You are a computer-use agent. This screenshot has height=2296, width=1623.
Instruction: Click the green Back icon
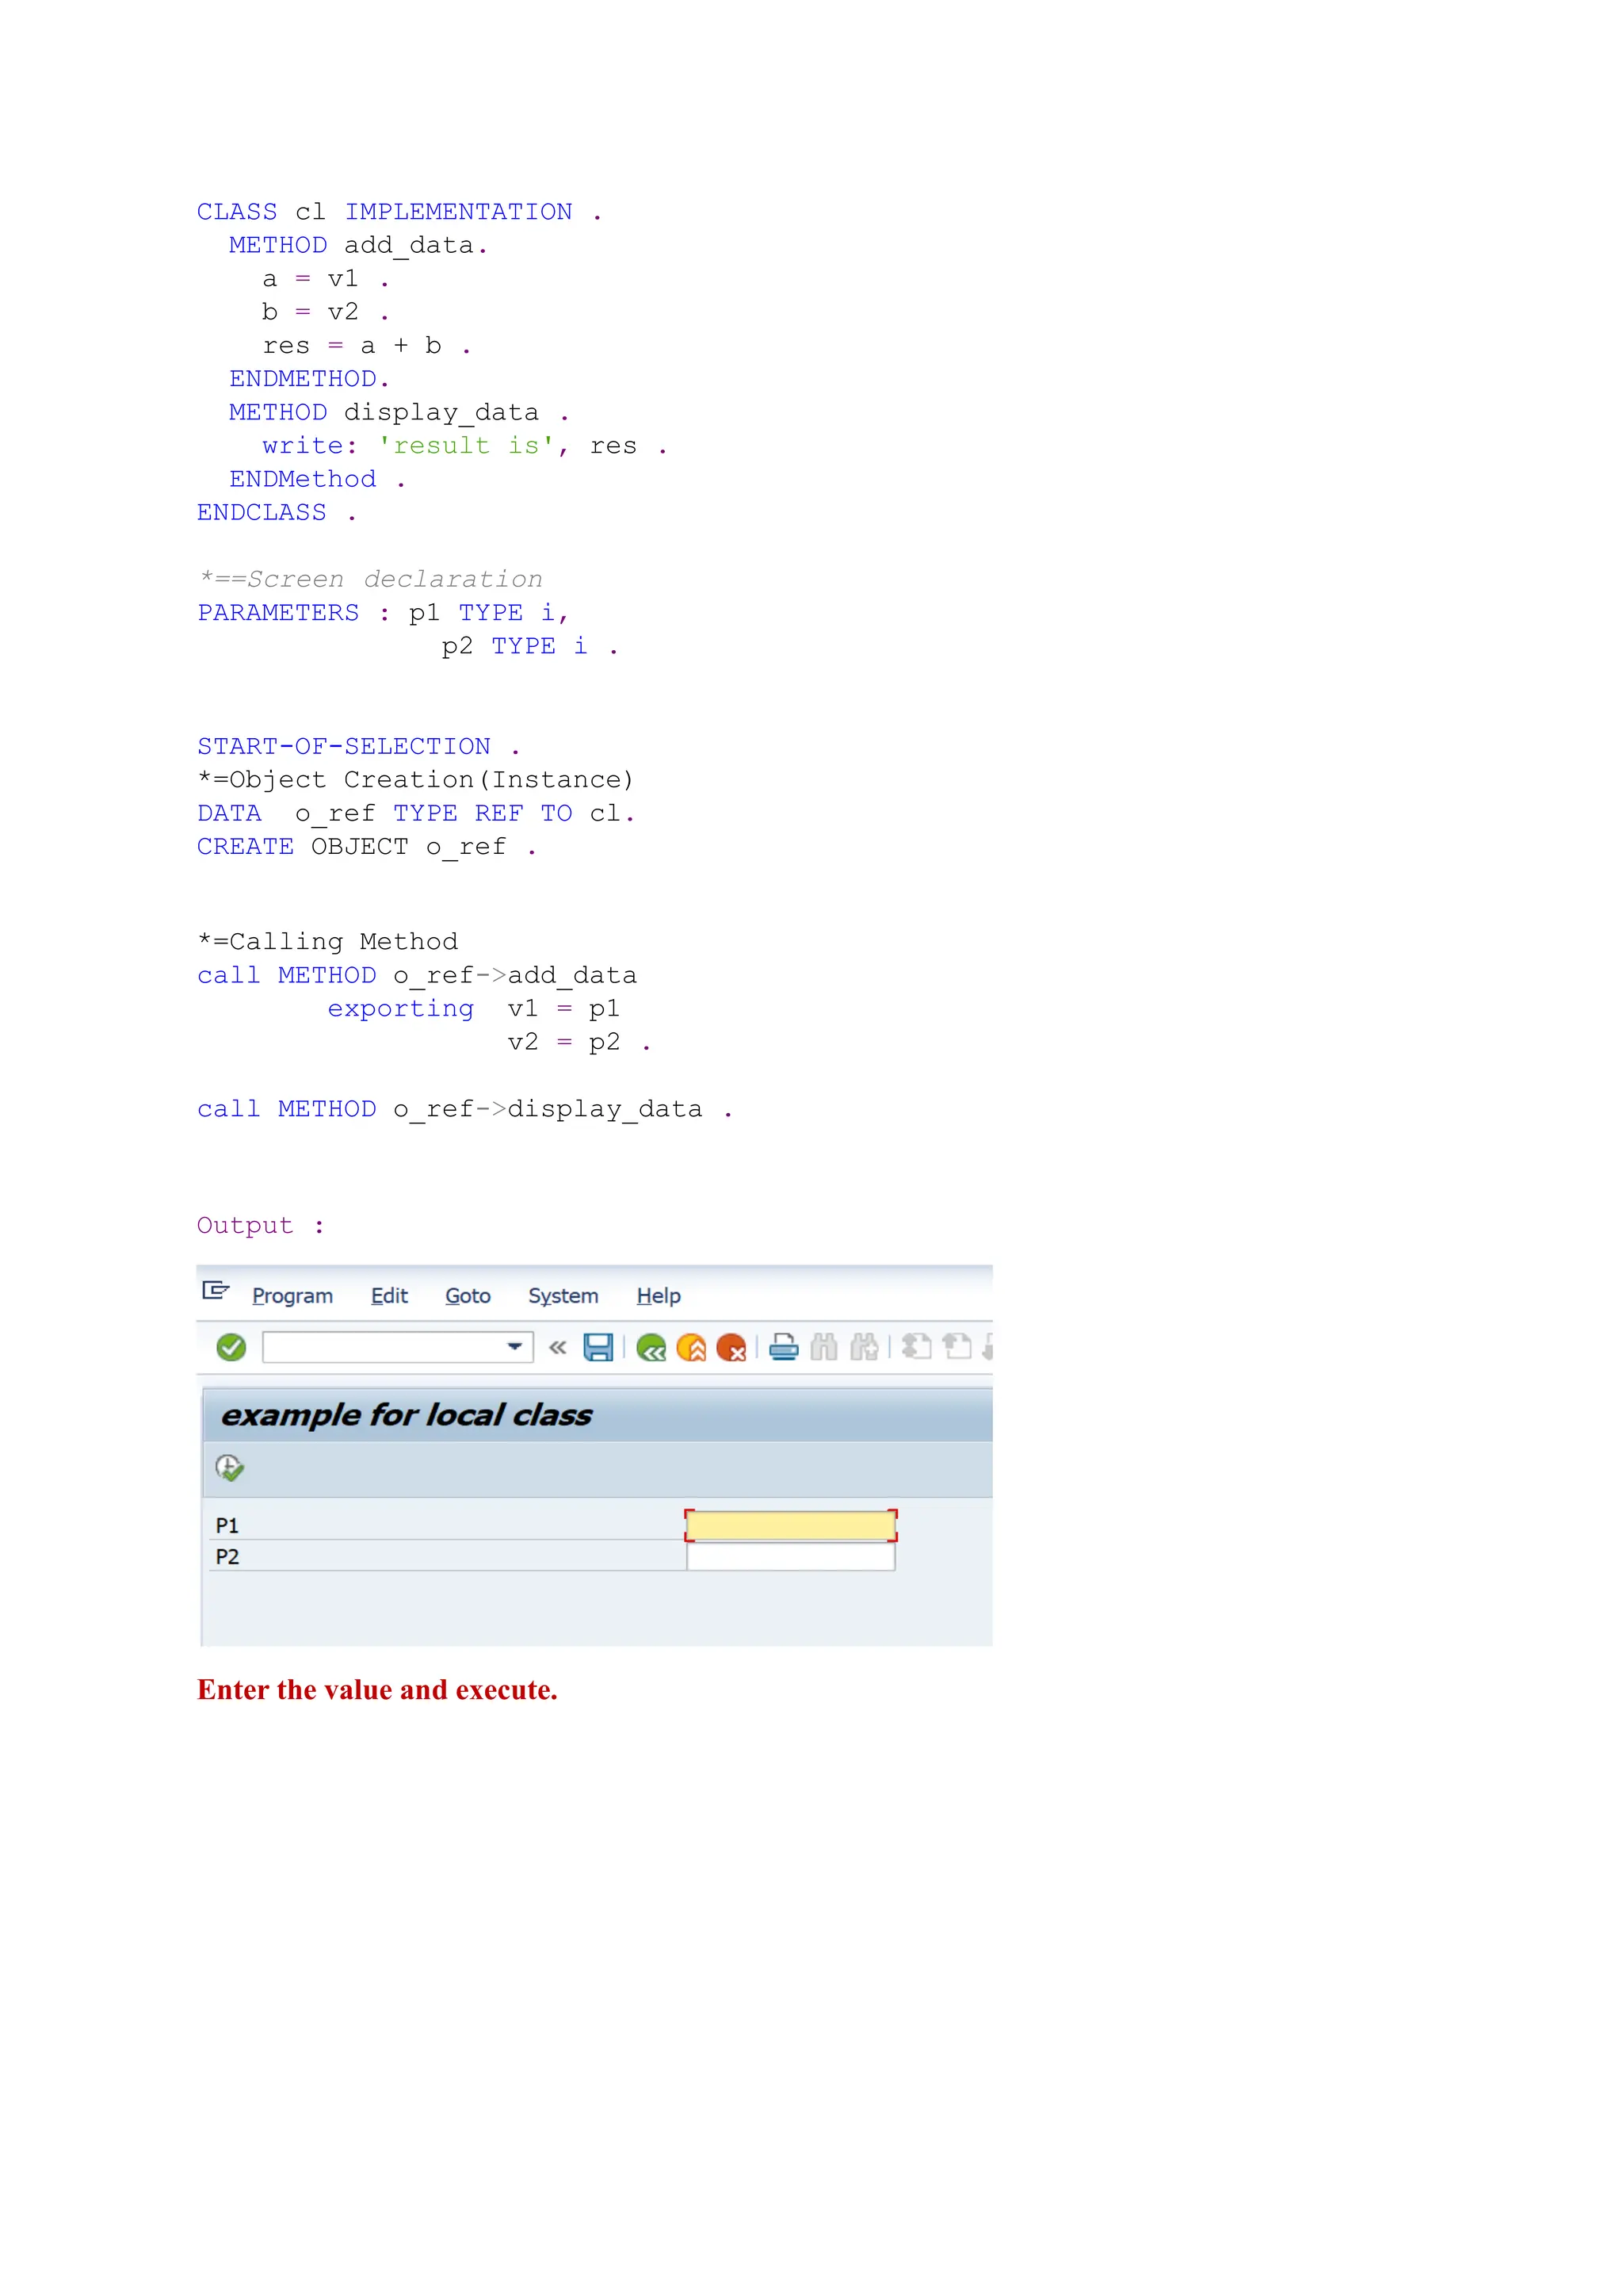click(x=651, y=1348)
